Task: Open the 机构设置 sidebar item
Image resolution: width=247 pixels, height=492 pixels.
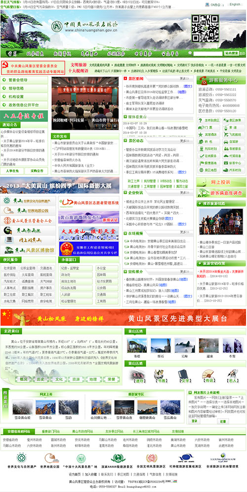Action: [x=24, y=97]
